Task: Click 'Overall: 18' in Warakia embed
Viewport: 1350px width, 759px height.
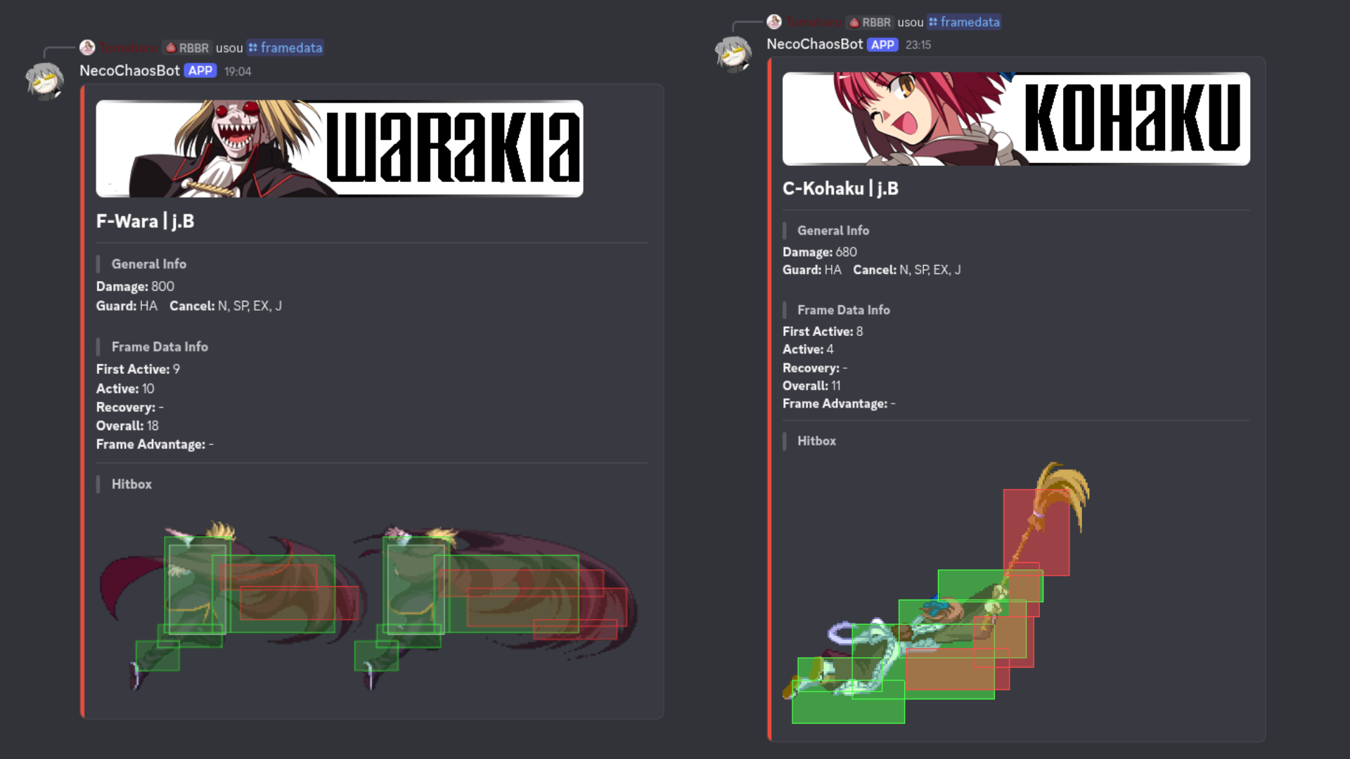Action: [127, 426]
